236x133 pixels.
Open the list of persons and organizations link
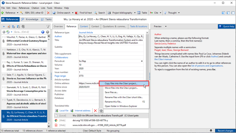point(207,66)
